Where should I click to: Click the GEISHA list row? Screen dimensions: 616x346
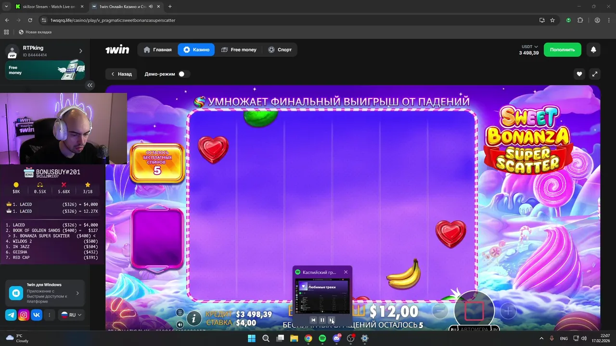[51, 252]
